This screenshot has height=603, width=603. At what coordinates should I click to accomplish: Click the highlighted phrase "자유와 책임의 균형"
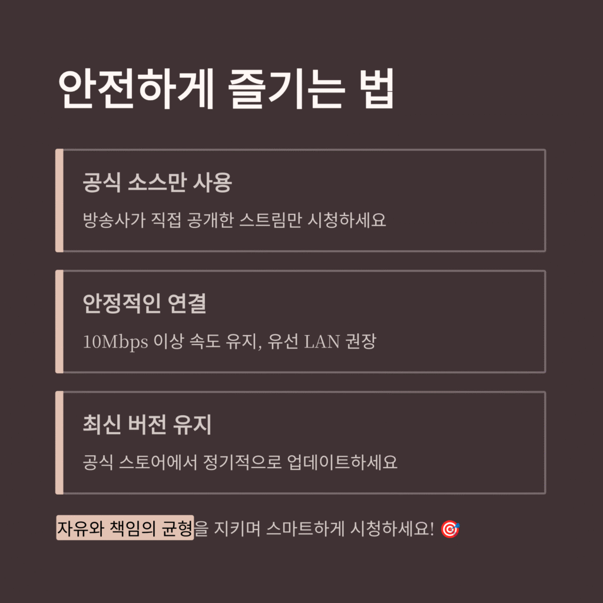coord(125,529)
